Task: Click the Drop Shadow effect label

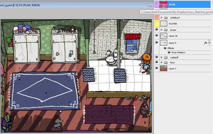Action: 178,53
